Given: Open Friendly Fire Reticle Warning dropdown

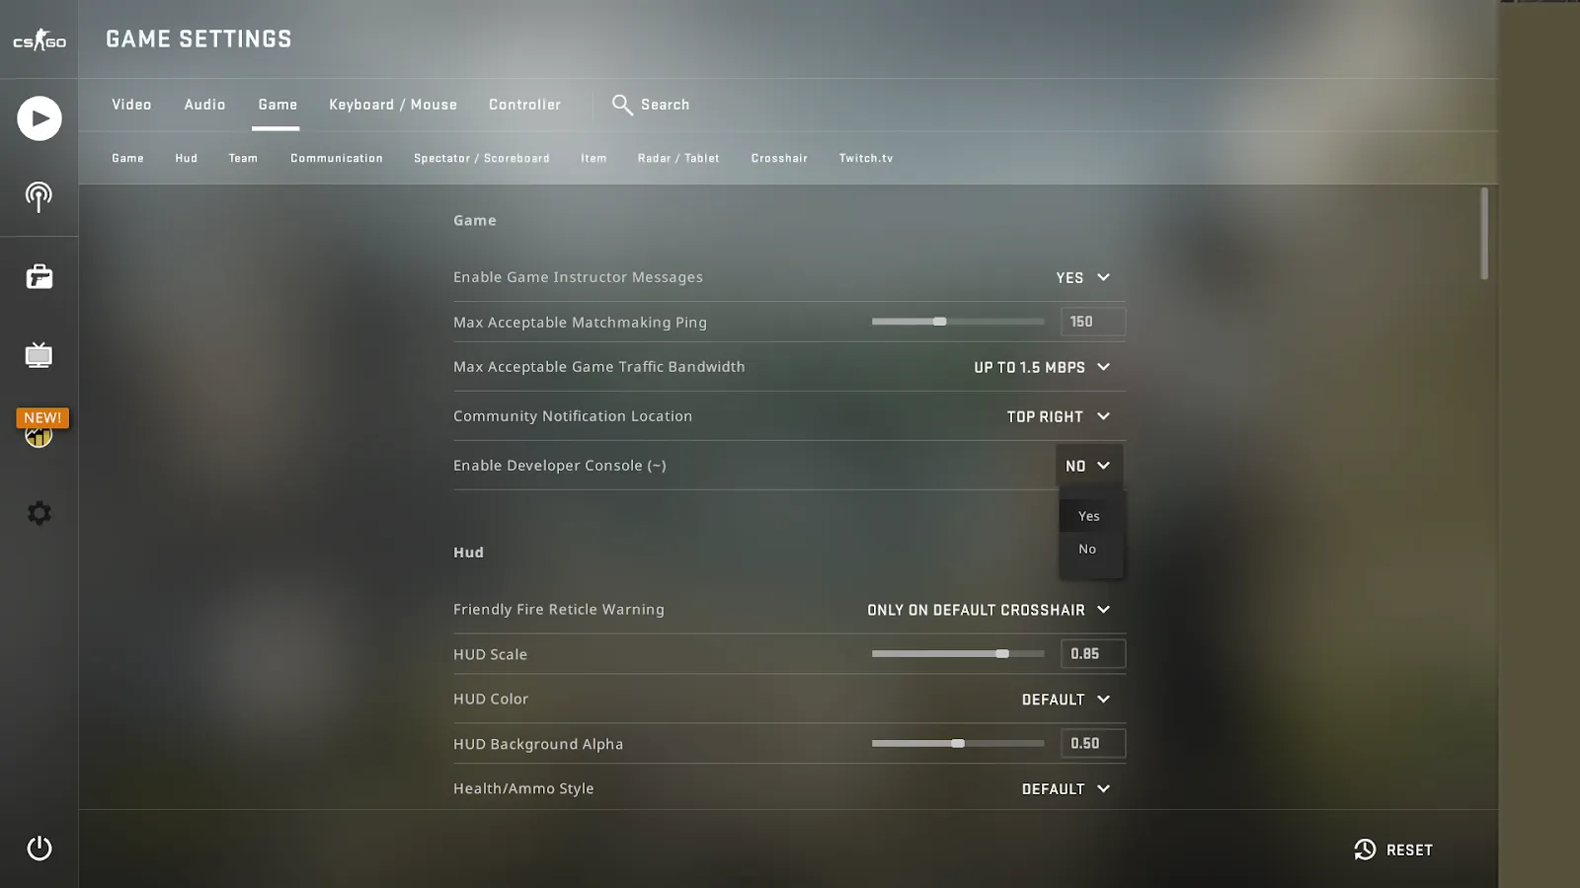Looking at the screenshot, I should [988, 610].
